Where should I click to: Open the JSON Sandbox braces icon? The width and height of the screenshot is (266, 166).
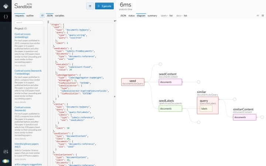(x=6, y=17)
